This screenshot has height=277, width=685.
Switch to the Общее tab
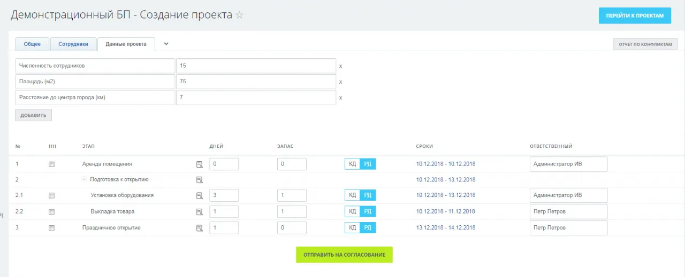click(x=32, y=44)
